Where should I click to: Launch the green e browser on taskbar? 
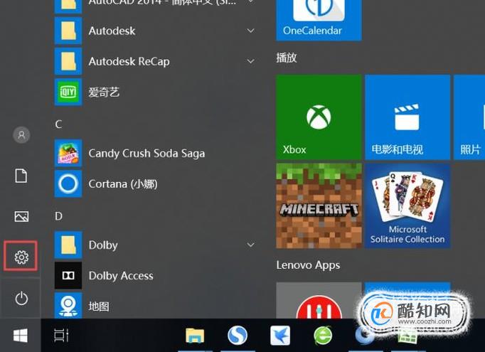pos(323,336)
